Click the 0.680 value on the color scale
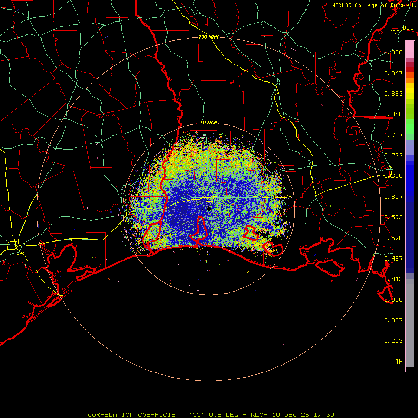The image size is (418, 418). (x=393, y=176)
